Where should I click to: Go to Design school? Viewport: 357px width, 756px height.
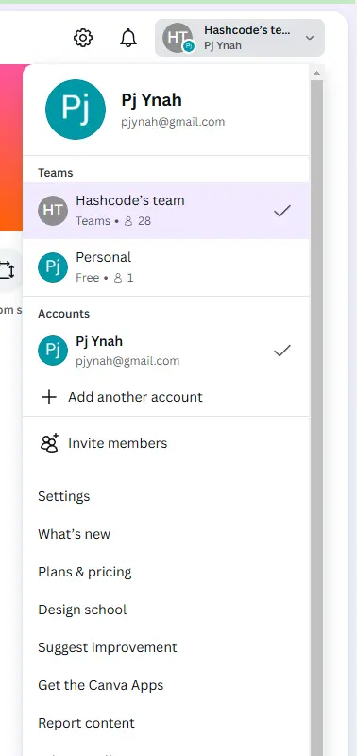point(82,610)
